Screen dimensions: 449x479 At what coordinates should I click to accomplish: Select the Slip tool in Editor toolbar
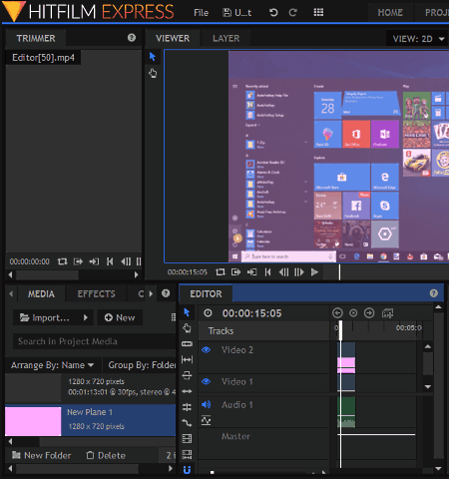coord(187,359)
